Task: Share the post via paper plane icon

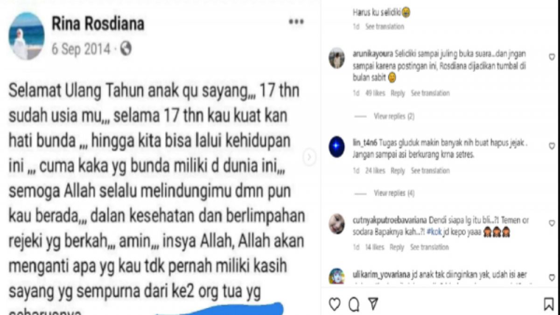Action: [372, 305]
